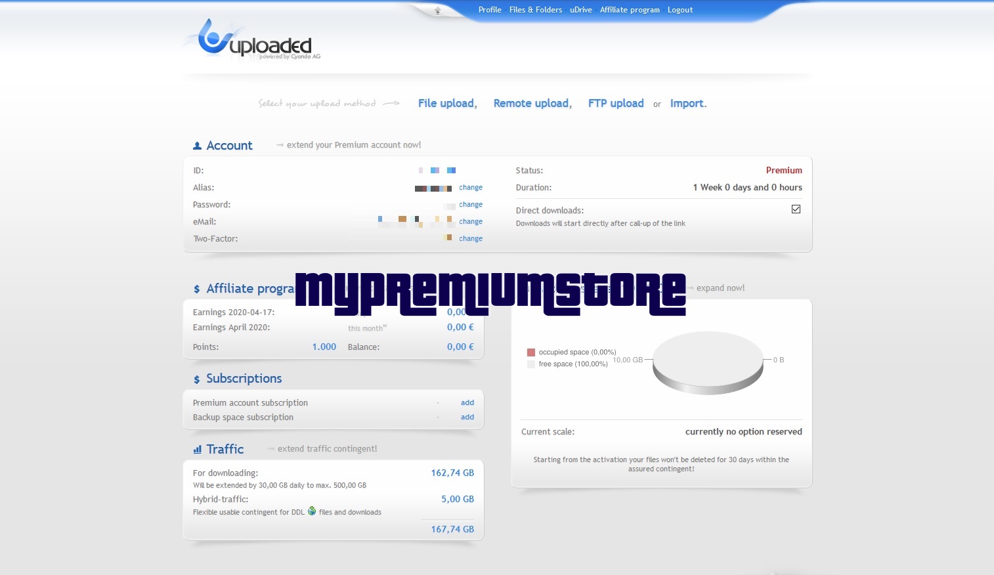
Task: Change the account Alias
Action: pos(471,188)
